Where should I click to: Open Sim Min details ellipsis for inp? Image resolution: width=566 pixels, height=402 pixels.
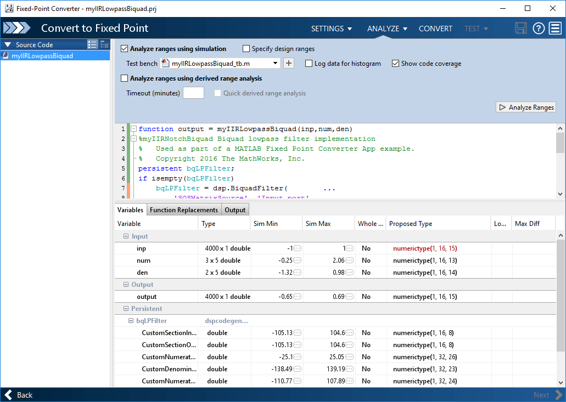(x=297, y=248)
